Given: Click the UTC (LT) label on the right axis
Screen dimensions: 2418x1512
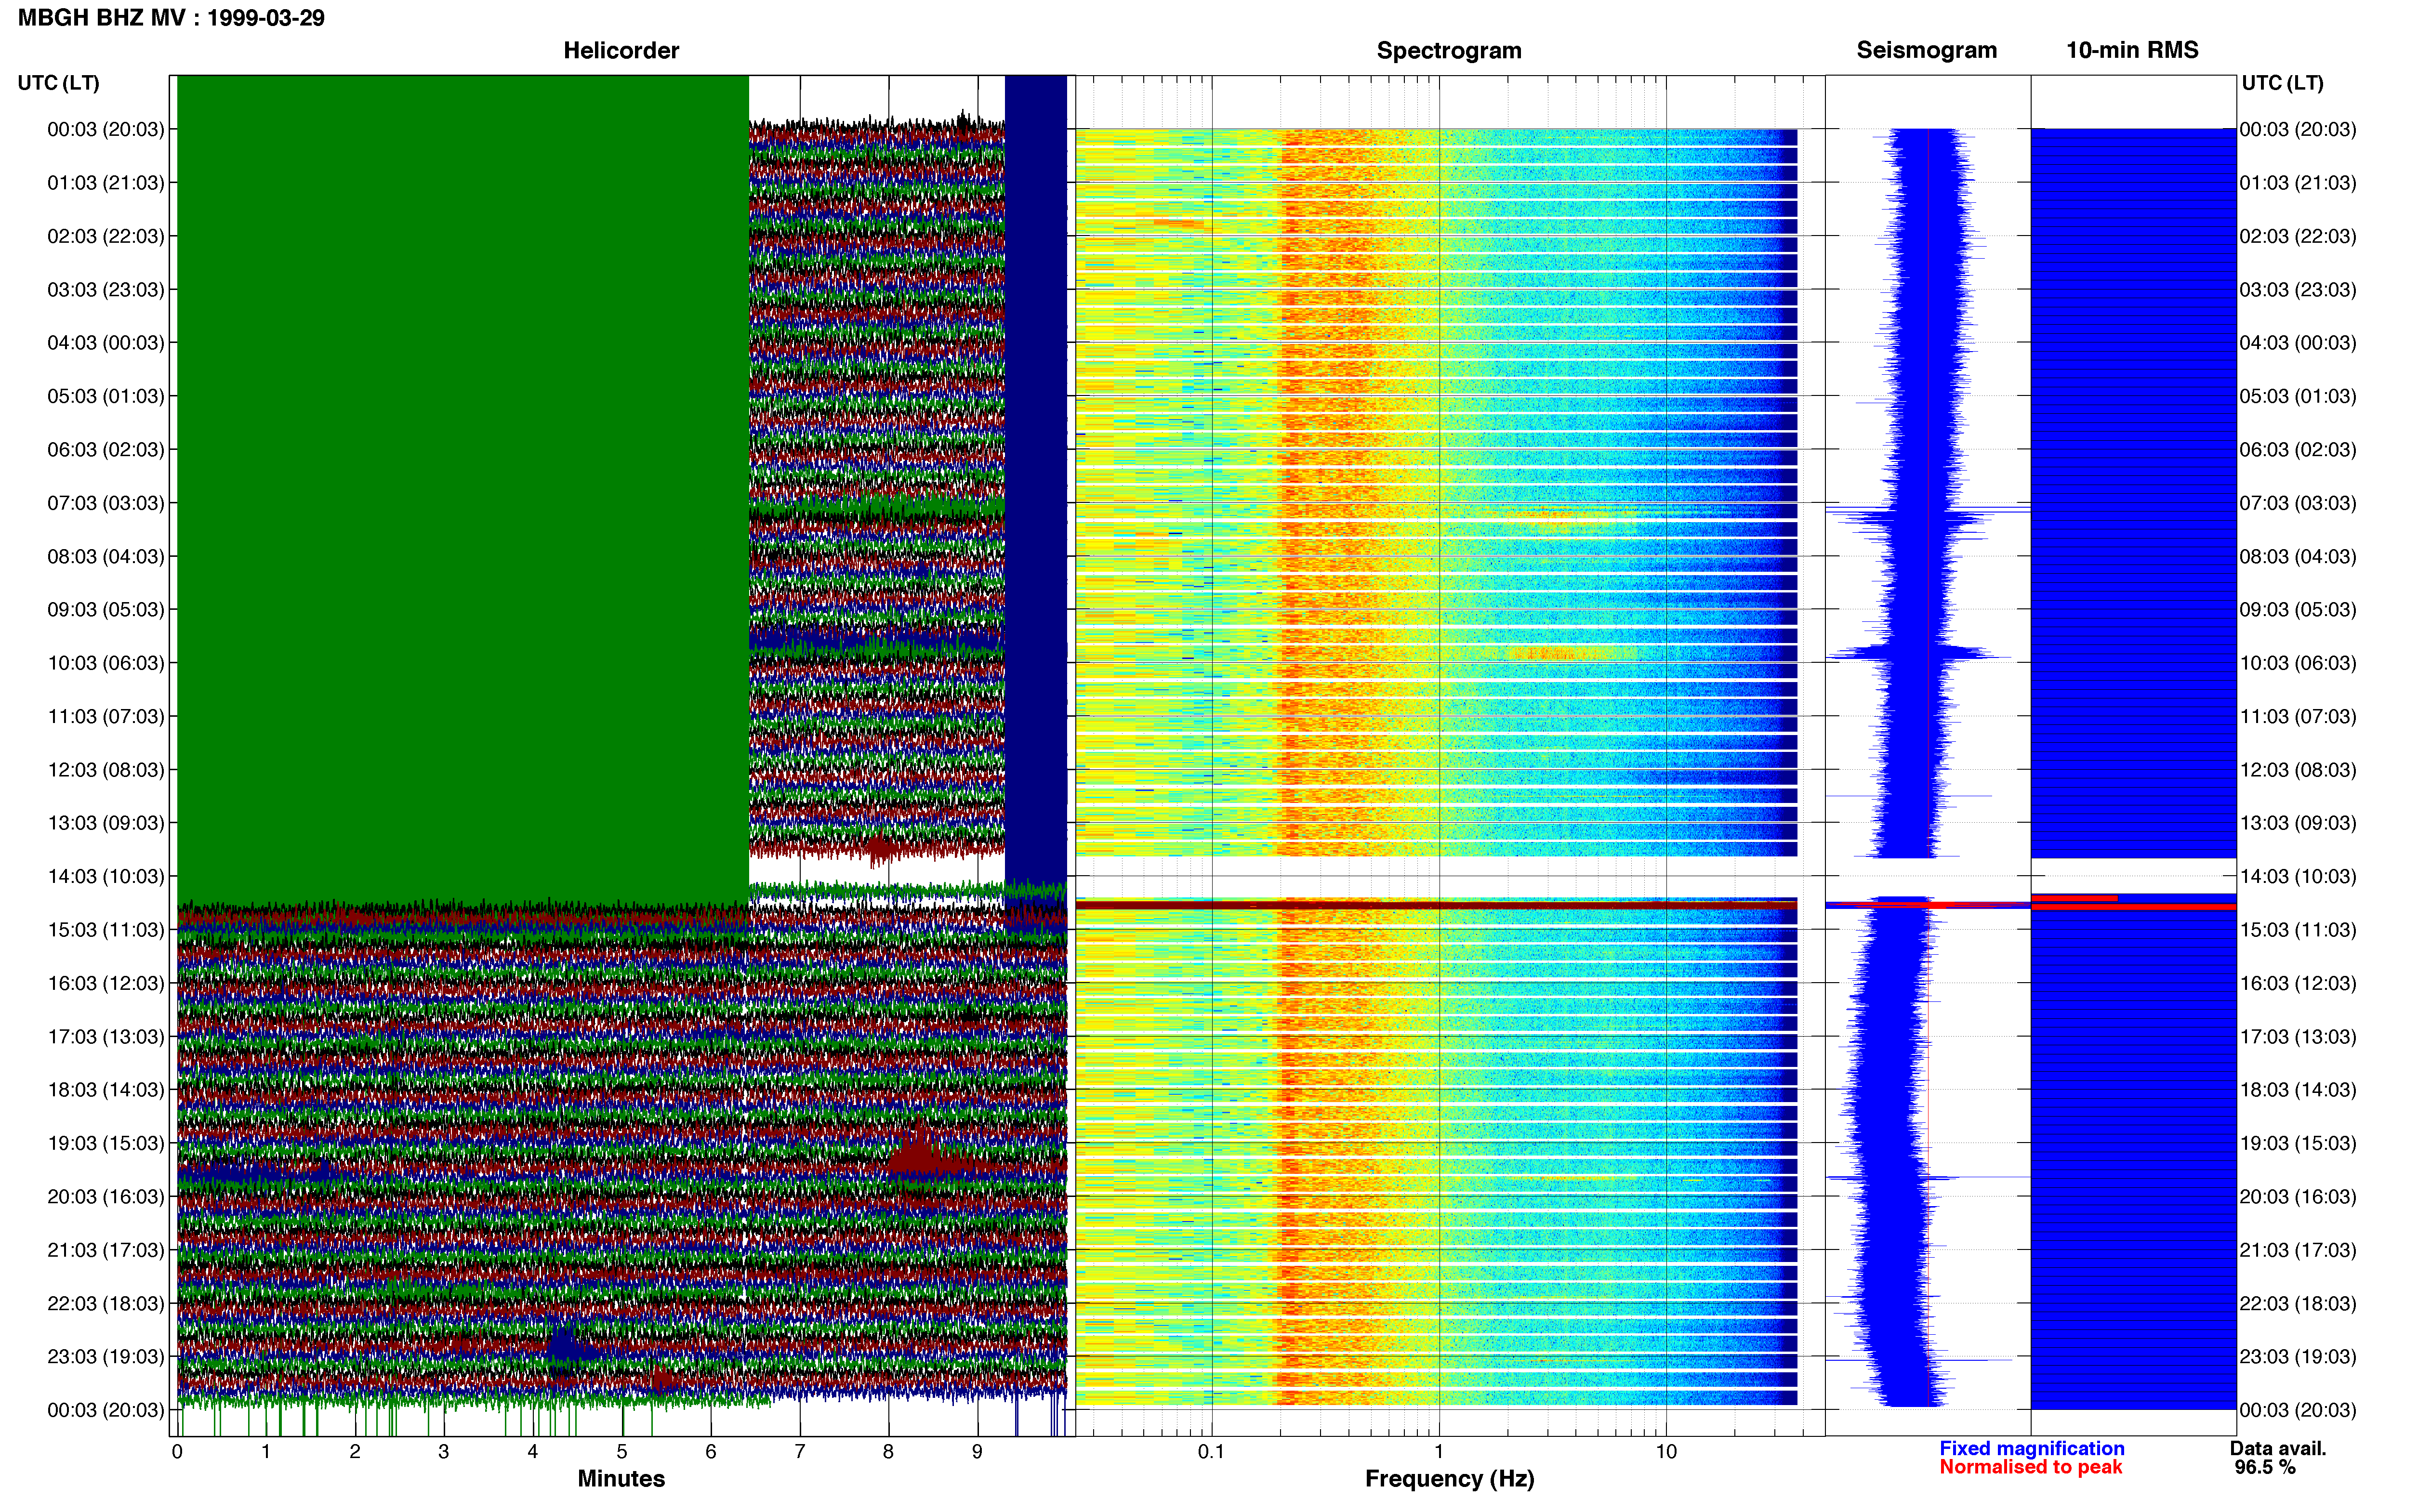Looking at the screenshot, I should [x=2282, y=83].
